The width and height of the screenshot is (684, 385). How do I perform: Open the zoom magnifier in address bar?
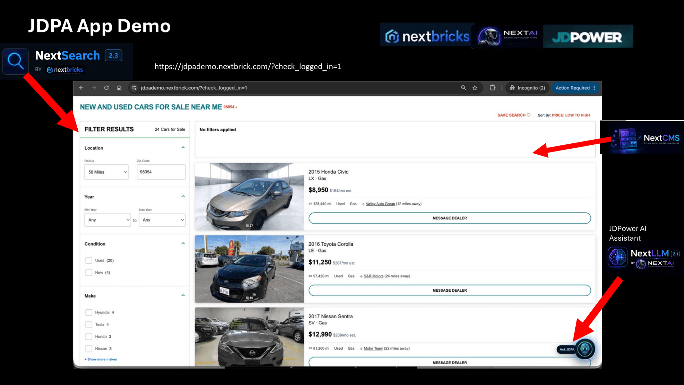coord(463,88)
